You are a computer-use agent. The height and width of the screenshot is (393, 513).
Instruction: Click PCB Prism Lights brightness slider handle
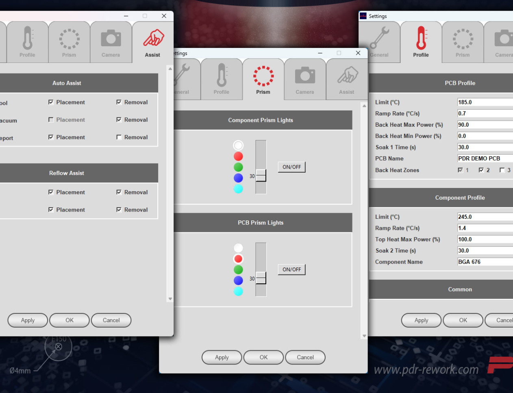pos(261,278)
